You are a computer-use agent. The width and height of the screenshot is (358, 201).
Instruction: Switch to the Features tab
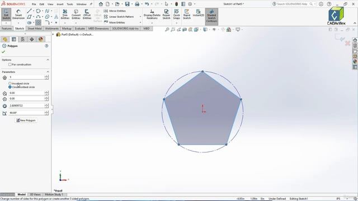[x=7, y=28]
